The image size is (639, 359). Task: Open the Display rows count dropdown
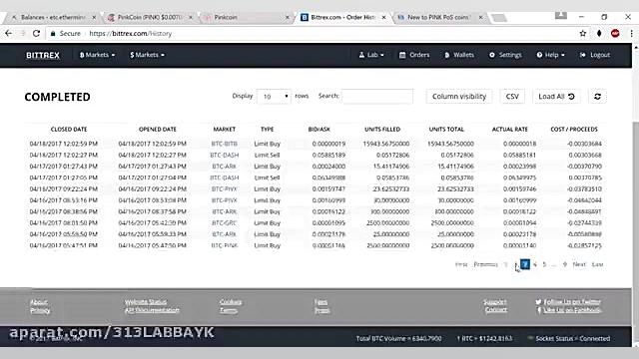pos(274,97)
